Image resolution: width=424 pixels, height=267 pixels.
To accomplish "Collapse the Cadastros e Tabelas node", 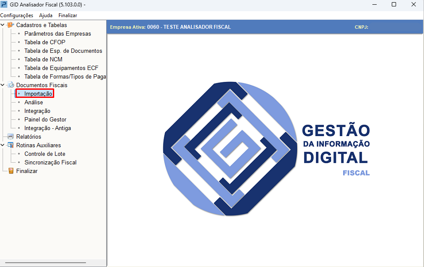I will point(3,25).
